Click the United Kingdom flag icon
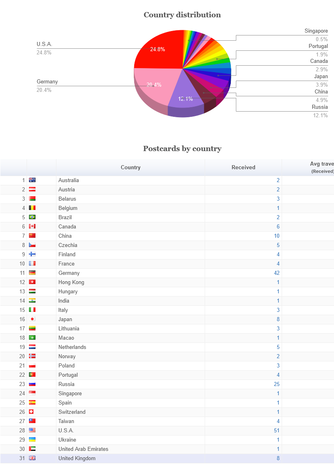This screenshot has width=334, height=469. click(32, 458)
